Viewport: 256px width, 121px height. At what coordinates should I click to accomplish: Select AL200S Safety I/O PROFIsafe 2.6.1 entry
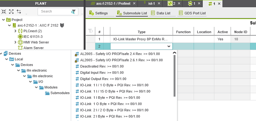[x=122, y=60]
